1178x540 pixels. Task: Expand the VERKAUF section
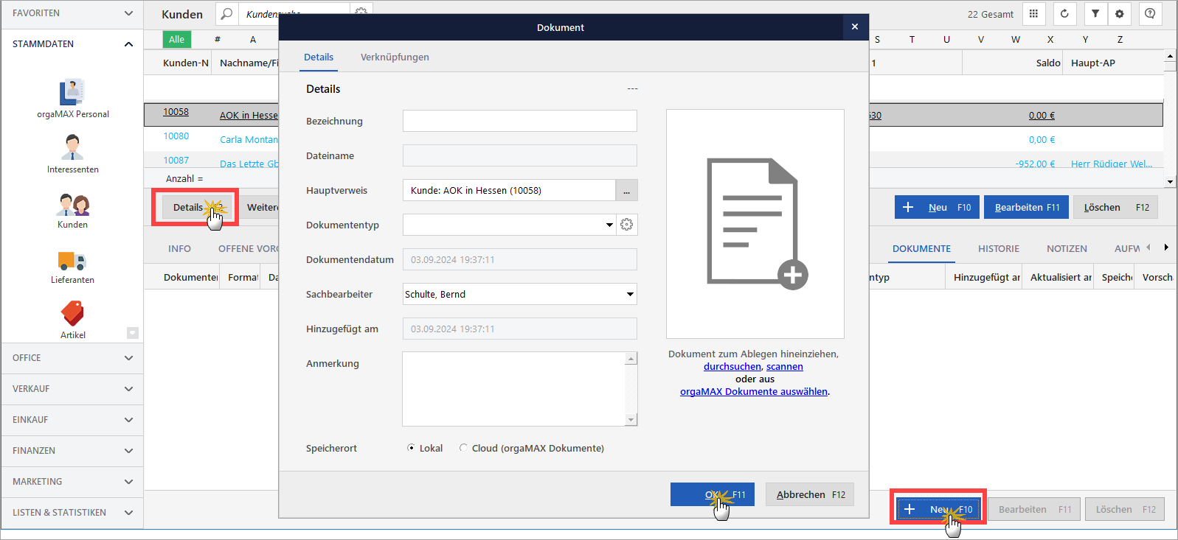click(x=72, y=389)
